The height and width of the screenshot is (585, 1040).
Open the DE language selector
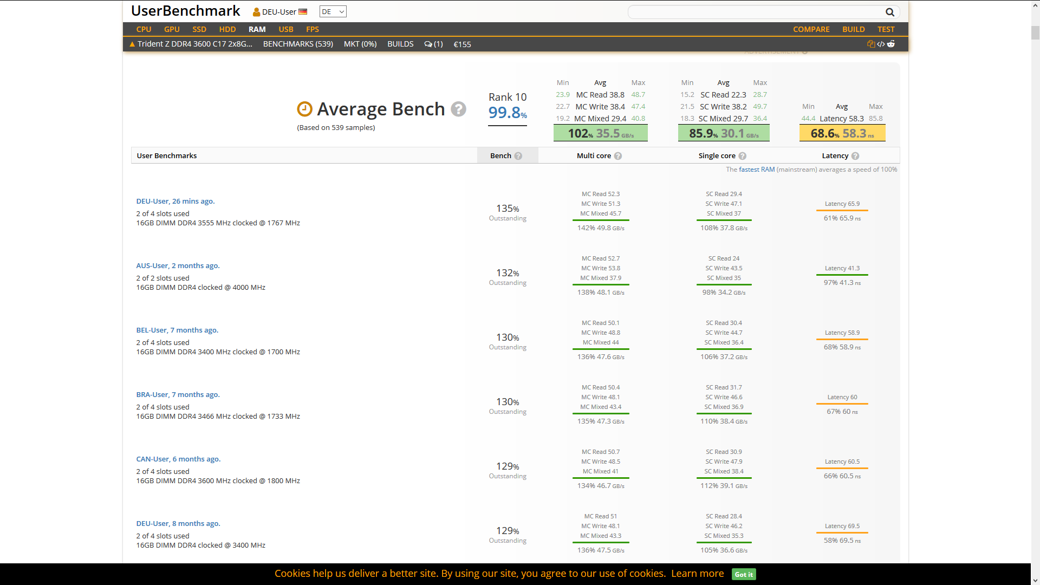(332, 11)
